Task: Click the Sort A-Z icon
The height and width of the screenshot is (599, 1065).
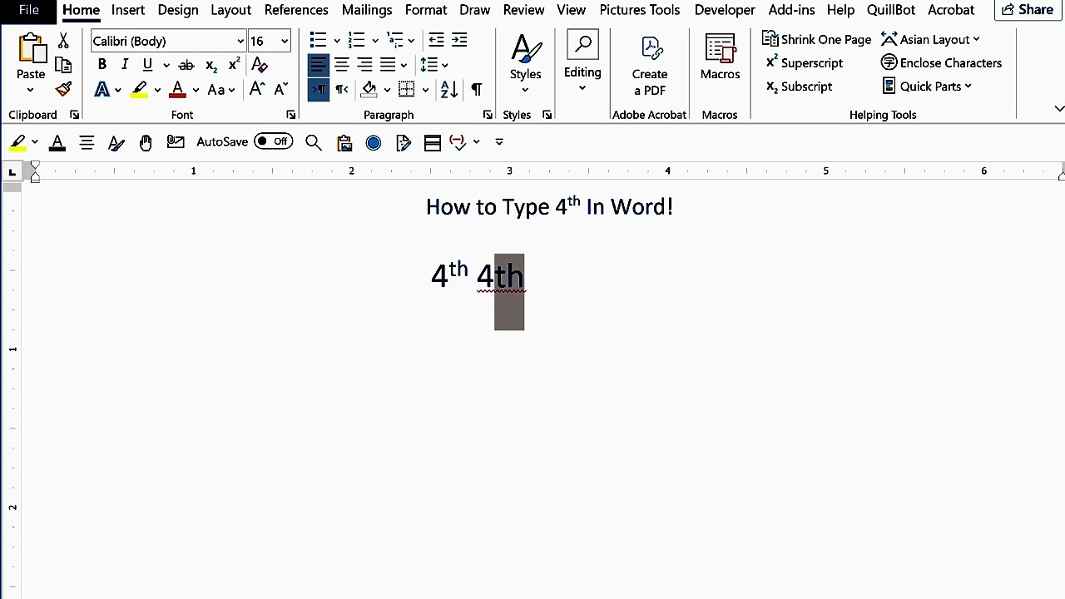Action: [448, 89]
